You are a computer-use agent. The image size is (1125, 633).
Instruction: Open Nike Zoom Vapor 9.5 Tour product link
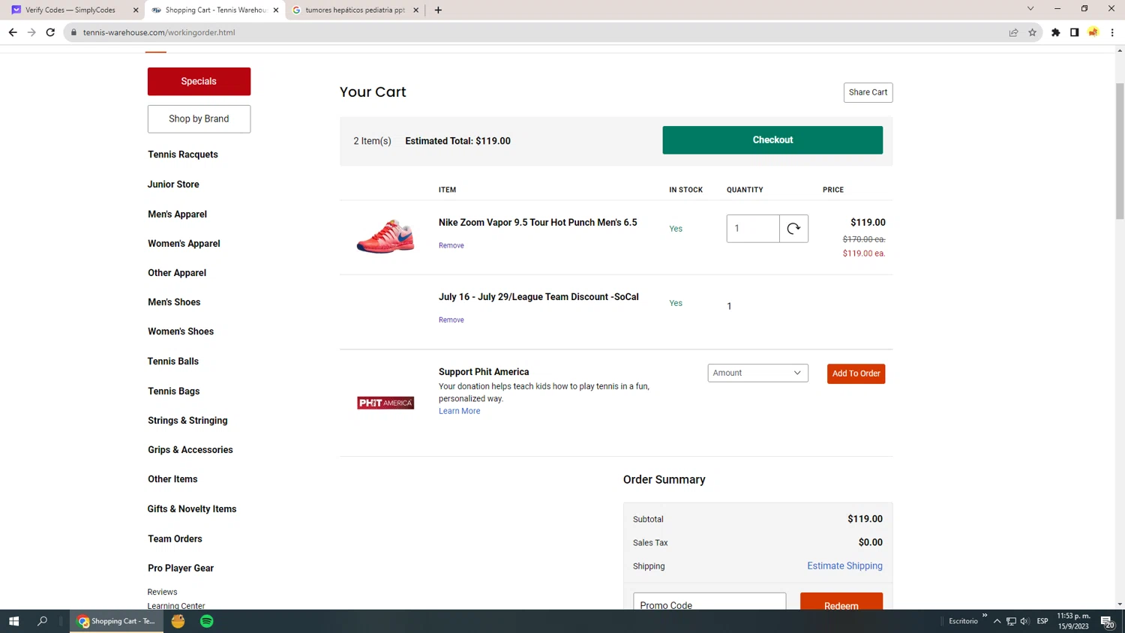(x=538, y=223)
